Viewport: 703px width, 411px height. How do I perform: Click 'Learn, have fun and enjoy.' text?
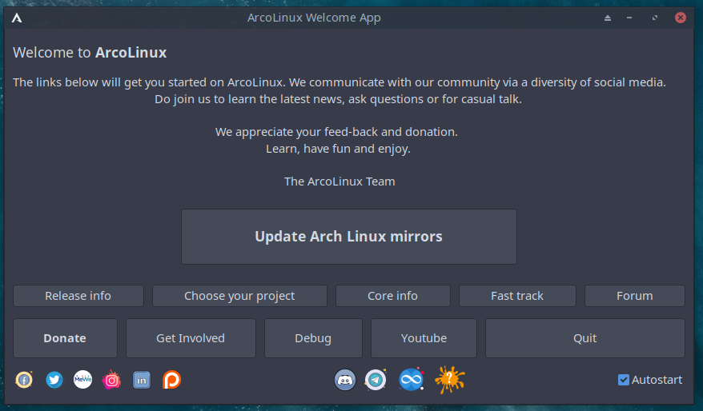338,149
